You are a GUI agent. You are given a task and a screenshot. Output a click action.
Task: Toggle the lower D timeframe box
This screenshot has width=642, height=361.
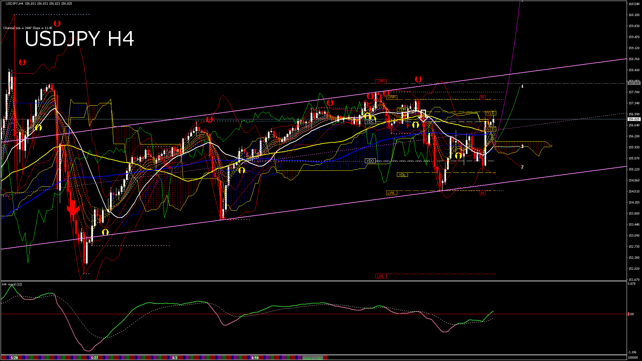(493, 129)
